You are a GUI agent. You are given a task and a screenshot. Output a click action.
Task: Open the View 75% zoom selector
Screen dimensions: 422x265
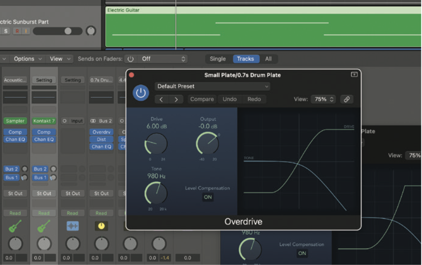(x=323, y=99)
